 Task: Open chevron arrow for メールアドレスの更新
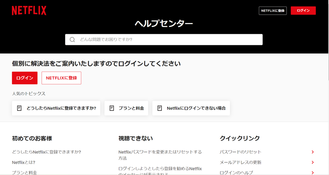pyautogui.click(x=313, y=163)
